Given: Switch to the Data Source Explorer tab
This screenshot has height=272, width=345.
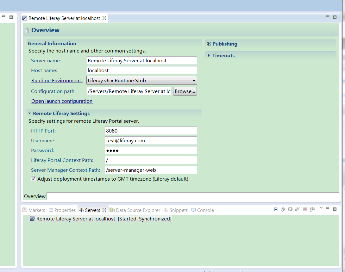Looking at the screenshot, I should click(135, 210).
